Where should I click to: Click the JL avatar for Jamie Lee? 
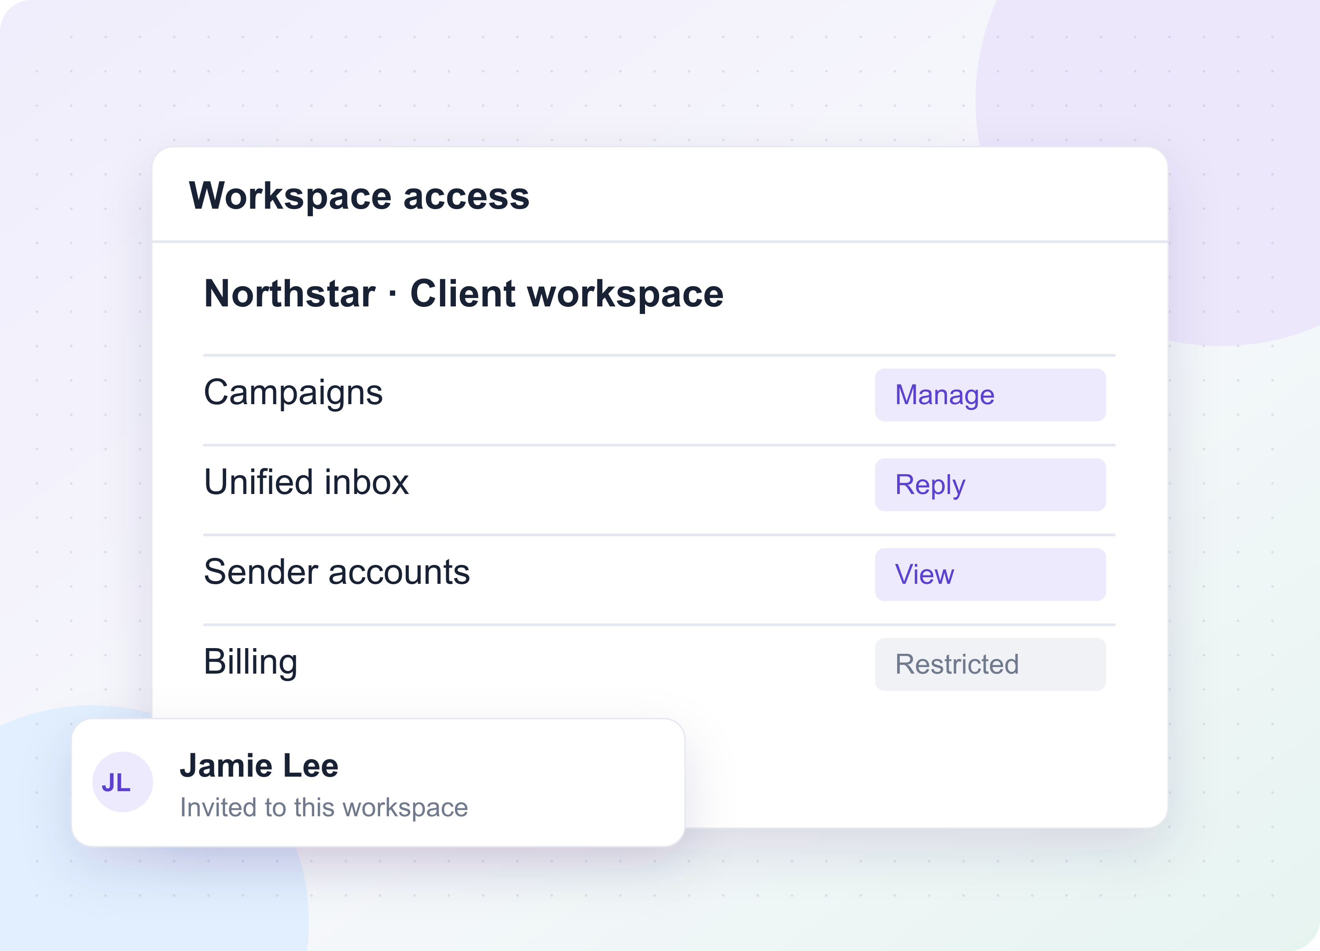point(123,782)
